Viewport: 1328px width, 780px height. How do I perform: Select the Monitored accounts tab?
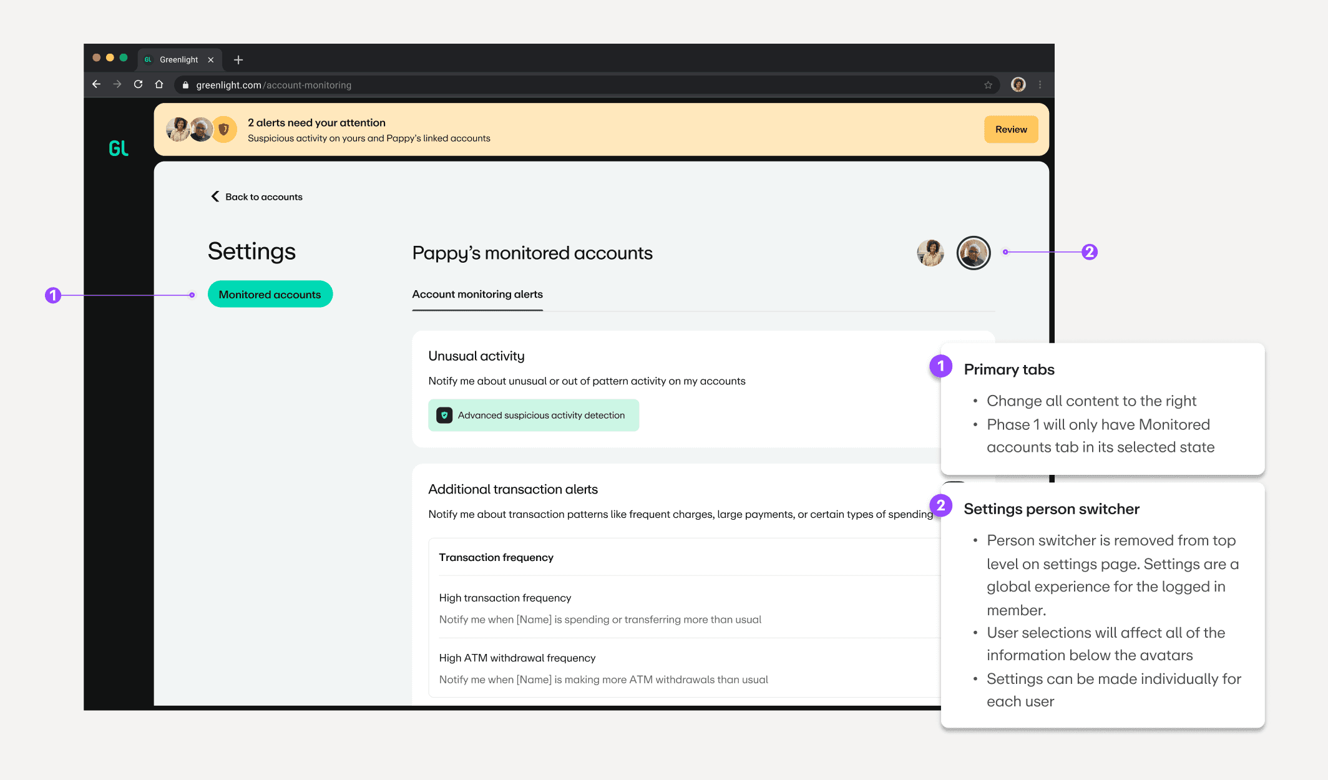coord(270,295)
